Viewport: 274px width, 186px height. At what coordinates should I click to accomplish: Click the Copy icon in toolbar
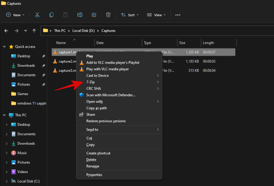point(51,15)
